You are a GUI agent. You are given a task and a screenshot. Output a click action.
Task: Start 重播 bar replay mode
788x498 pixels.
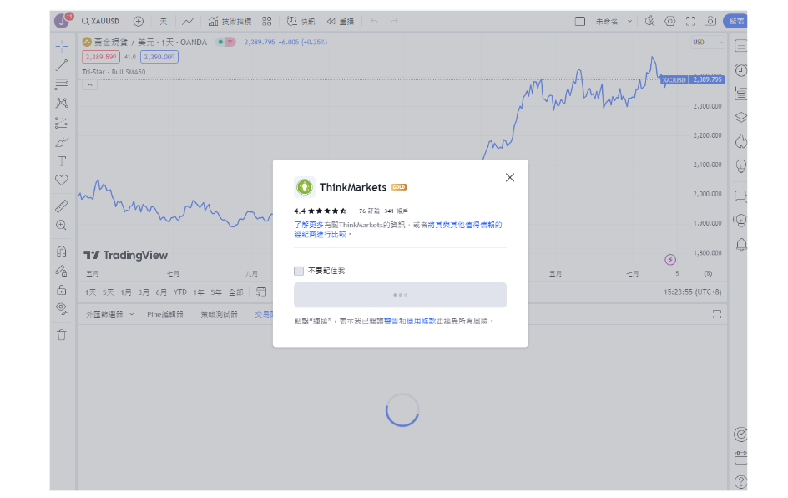tap(341, 21)
